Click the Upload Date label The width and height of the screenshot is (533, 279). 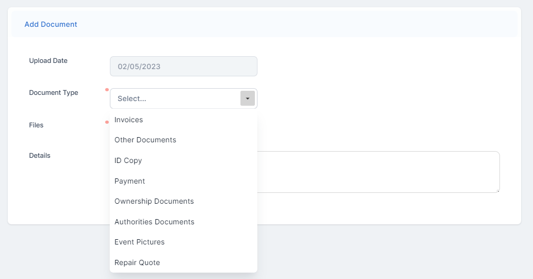pyautogui.click(x=48, y=60)
